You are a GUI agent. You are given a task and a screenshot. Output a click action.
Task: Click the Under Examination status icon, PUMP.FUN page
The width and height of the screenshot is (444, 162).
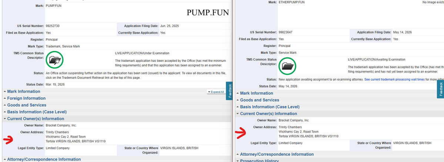[54, 60]
